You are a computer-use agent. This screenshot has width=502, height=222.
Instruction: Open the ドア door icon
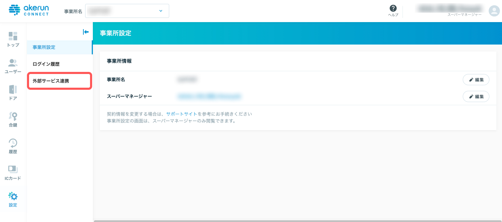(x=13, y=90)
